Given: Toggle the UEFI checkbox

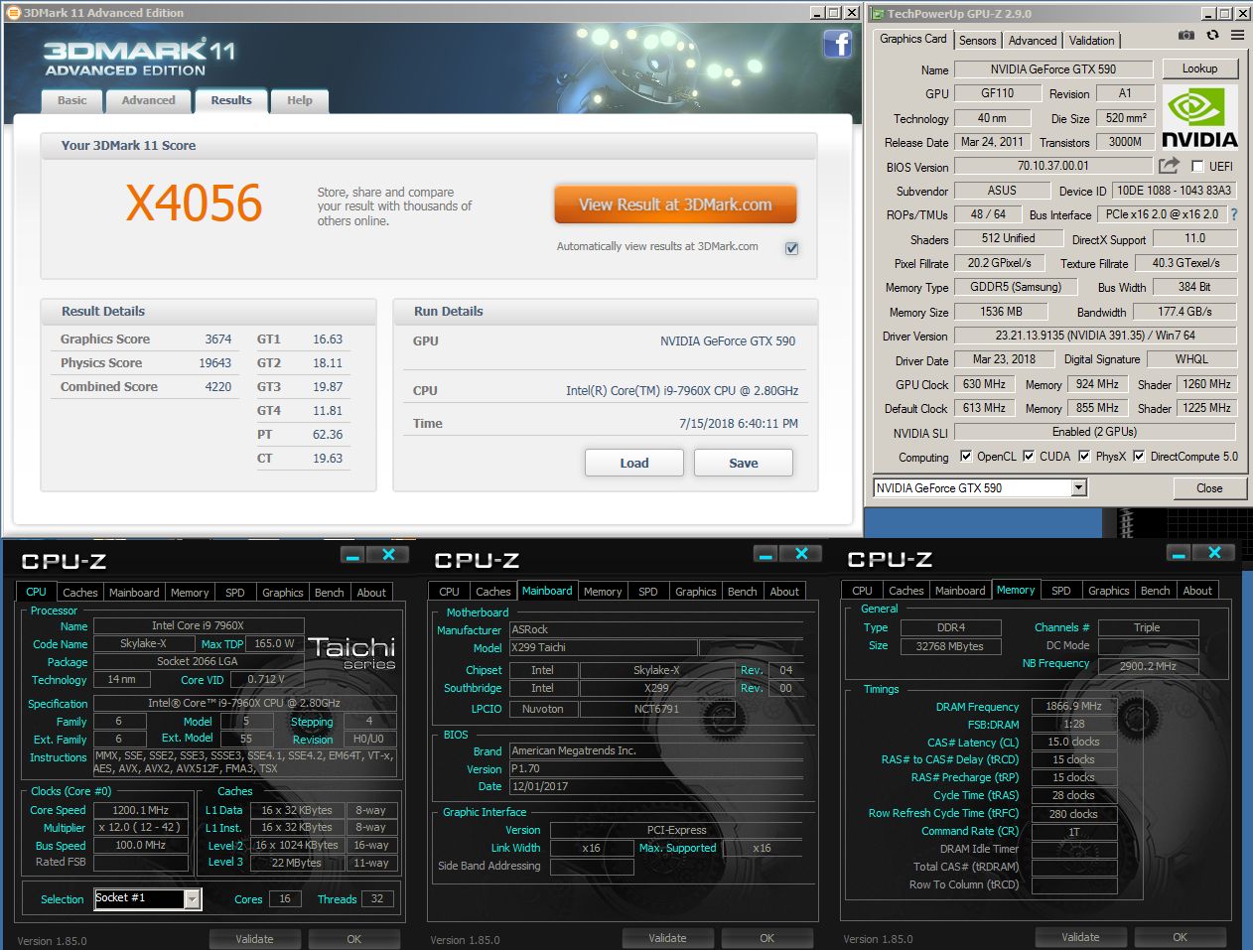Looking at the screenshot, I should 1197,167.
